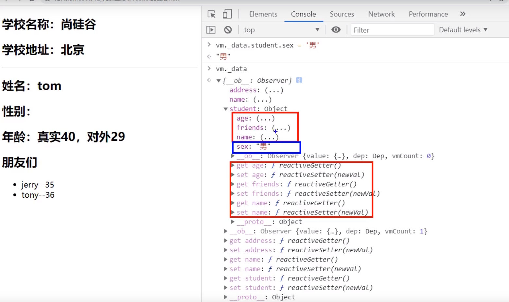
Task: Expand set age reactiveSetter entry
Action: [233, 175]
